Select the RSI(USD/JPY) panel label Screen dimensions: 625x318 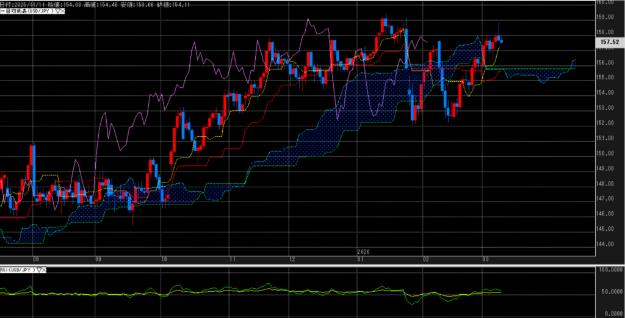click(18, 269)
